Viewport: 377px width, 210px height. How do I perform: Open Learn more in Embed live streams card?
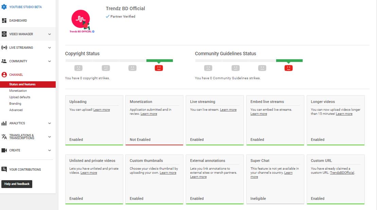tap(259, 113)
